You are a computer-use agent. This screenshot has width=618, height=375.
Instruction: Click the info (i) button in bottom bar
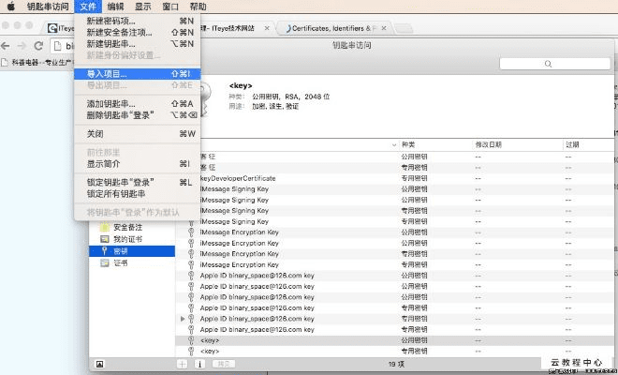199,363
